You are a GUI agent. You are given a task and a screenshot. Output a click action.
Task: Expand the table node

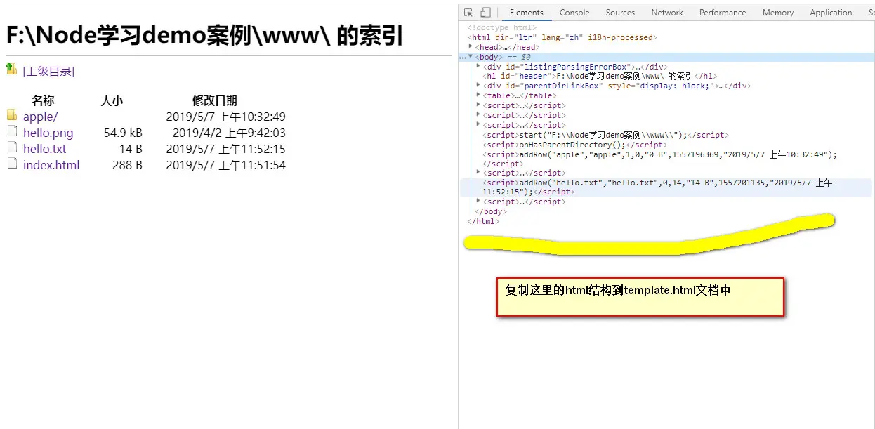click(x=478, y=95)
